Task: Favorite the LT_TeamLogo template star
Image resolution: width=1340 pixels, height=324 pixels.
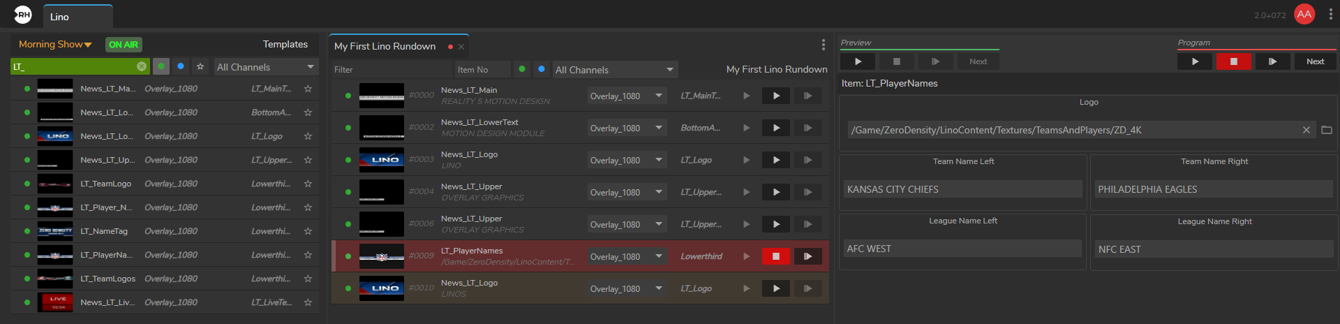Action: click(x=308, y=184)
